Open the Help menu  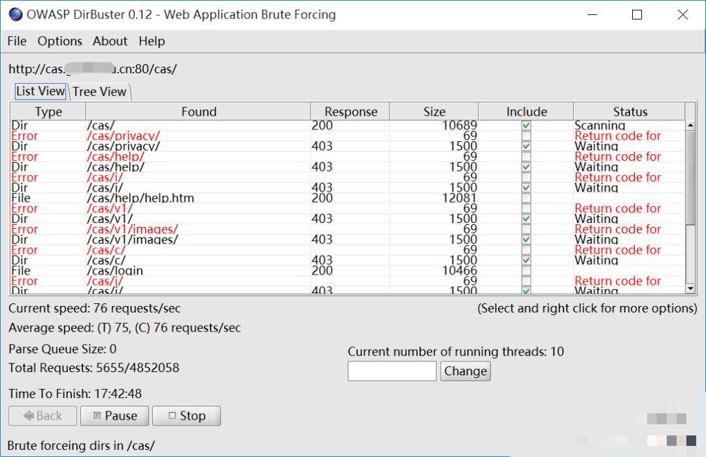152,41
